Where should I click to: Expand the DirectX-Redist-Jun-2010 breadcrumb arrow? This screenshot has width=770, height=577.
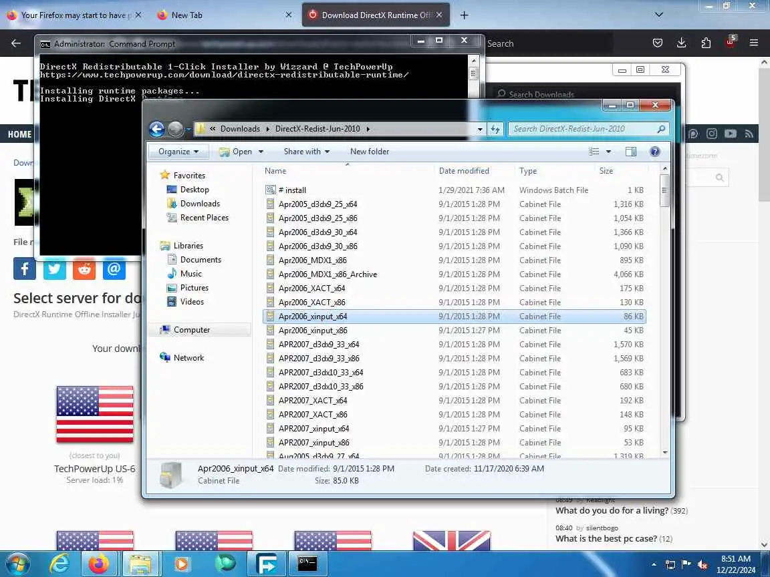[x=368, y=129]
